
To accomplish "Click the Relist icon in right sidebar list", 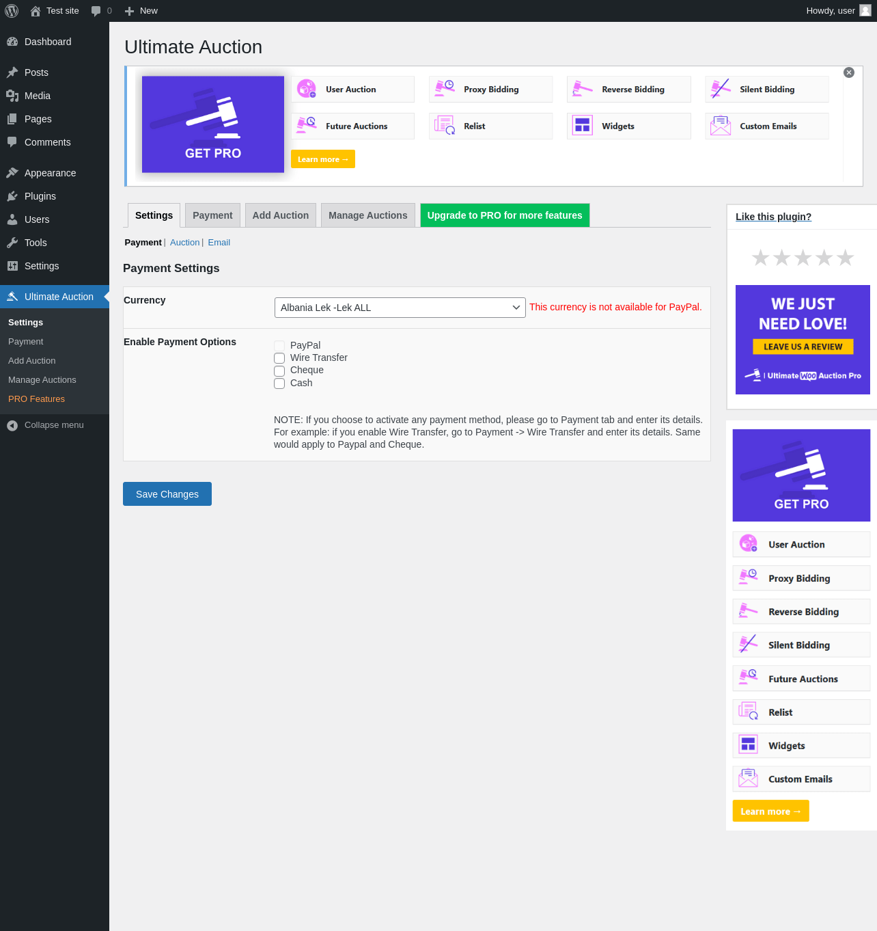I will (x=749, y=711).
